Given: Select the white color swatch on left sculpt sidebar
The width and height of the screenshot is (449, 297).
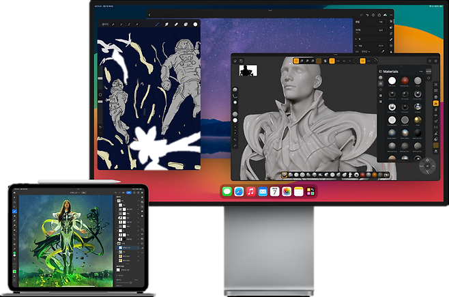Looking at the screenshot, I should (x=235, y=120).
